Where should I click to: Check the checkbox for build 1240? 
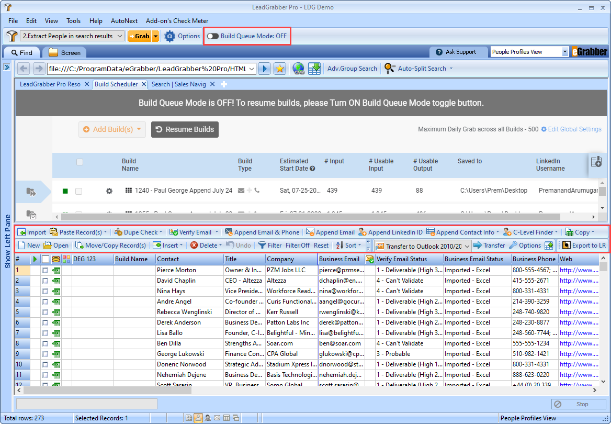click(78, 191)
